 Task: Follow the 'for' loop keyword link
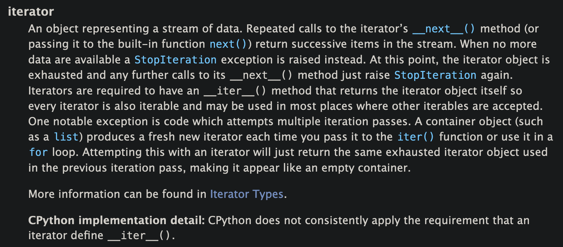[38, 152]
